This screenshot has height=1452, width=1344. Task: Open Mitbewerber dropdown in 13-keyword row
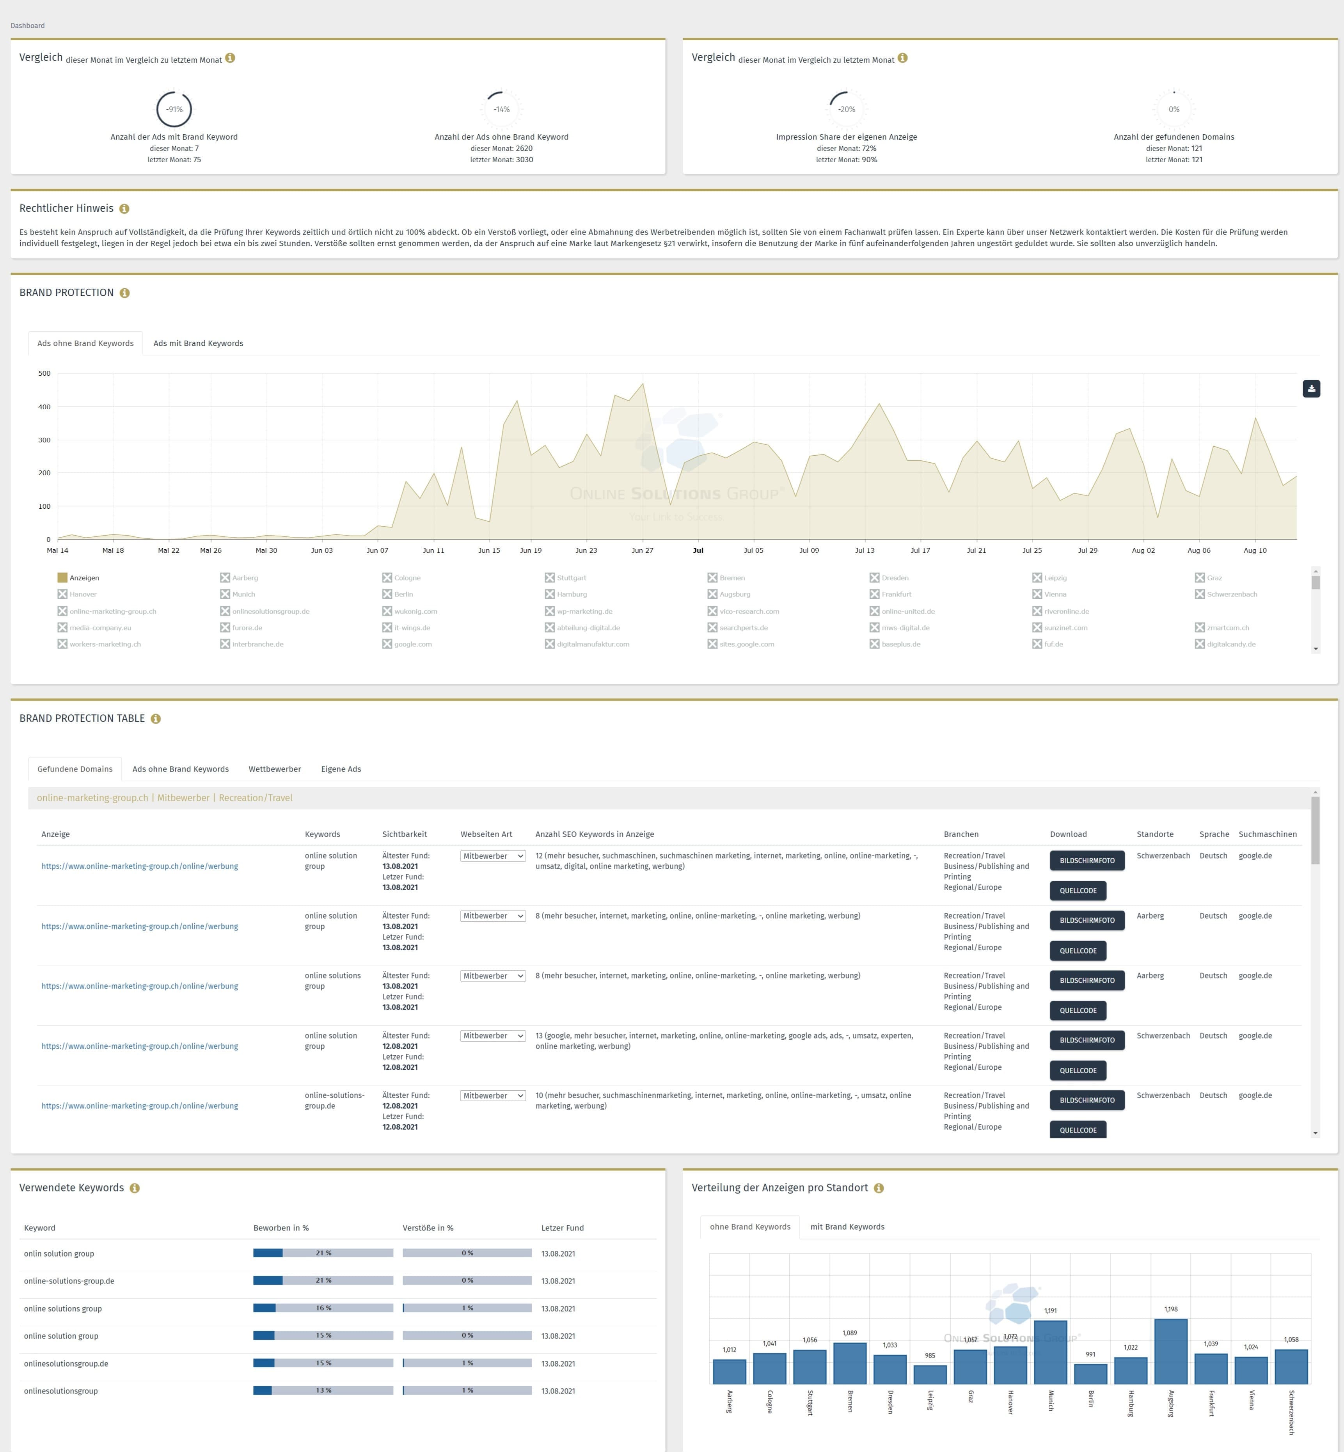coord(493,1036)
